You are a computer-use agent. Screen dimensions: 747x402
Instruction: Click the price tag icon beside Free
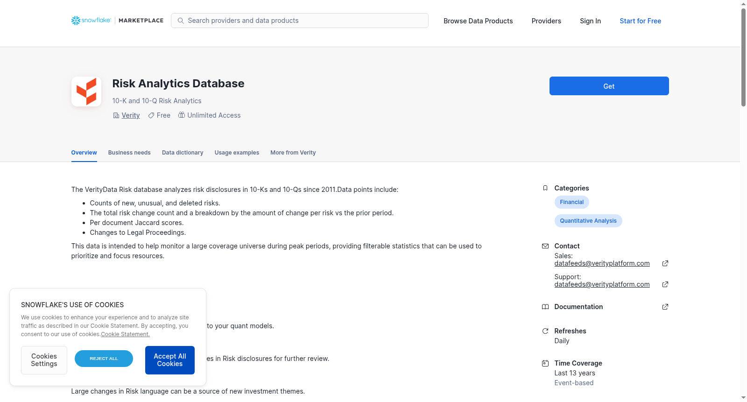151,115
